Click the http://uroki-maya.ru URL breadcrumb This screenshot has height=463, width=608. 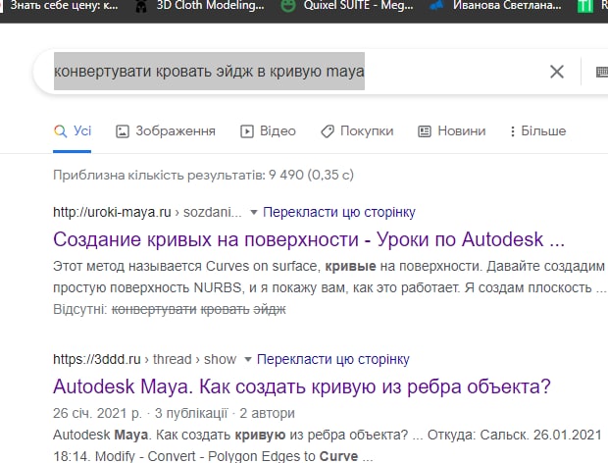tap(147, 212)
